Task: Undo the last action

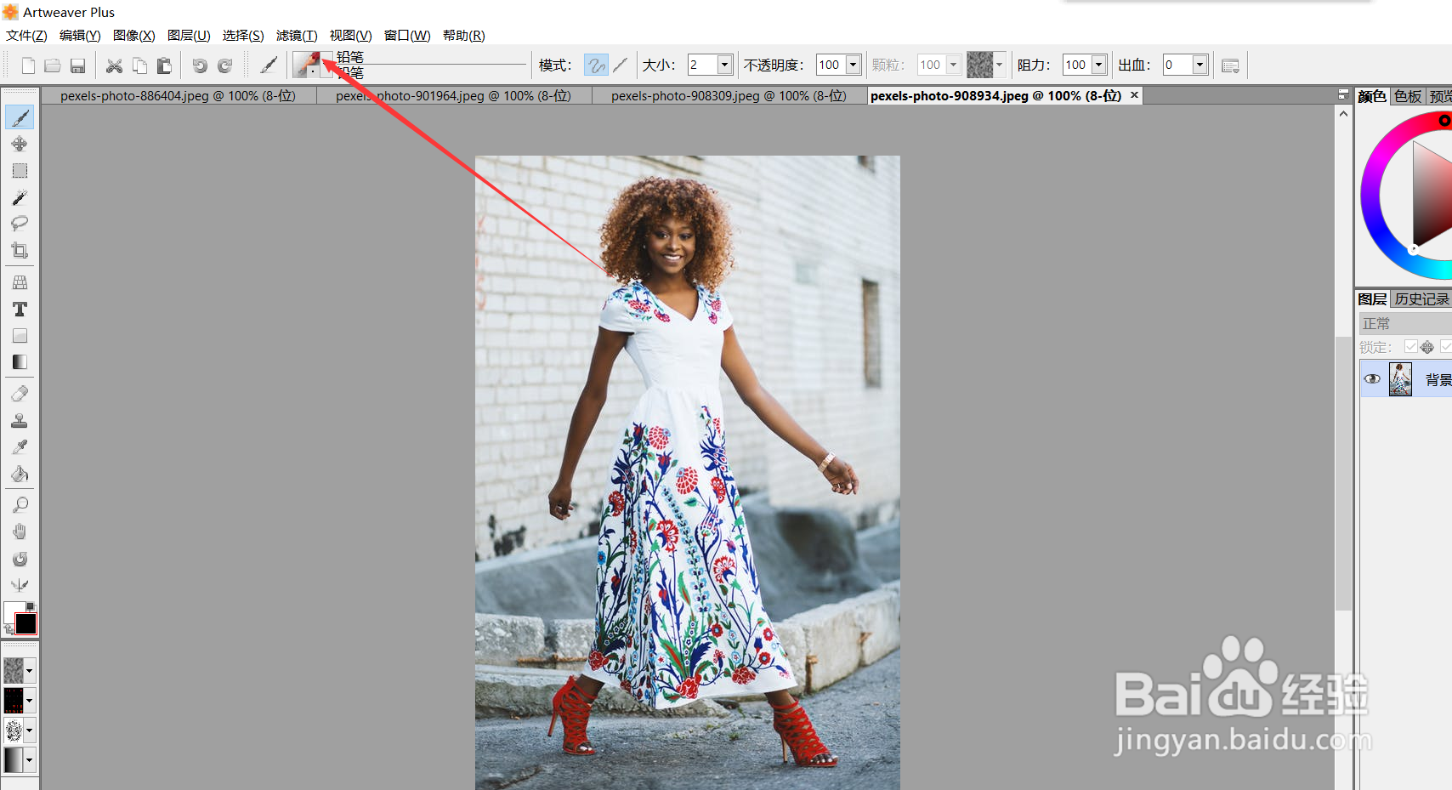Action: (200, 65)
